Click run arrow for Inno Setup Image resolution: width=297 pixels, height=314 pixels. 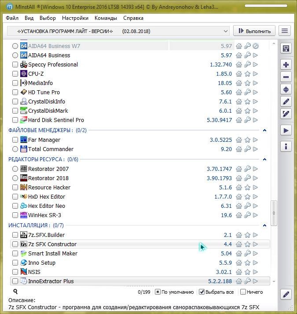[255, 262]
